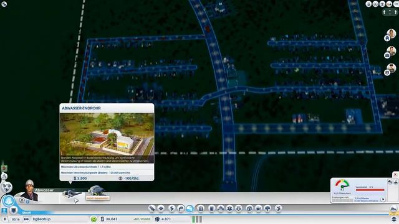Open the Health medical-cross menu icon

[x=230, y=208]
